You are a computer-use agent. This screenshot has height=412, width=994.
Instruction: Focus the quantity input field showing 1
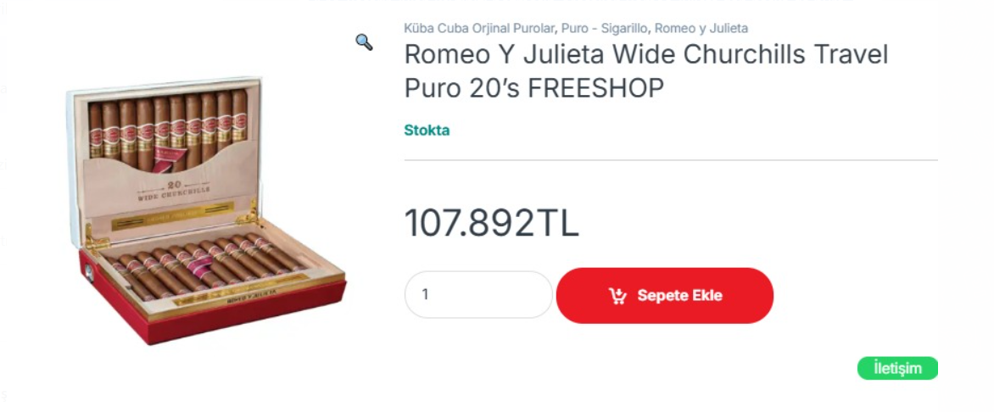coord(478,295)
